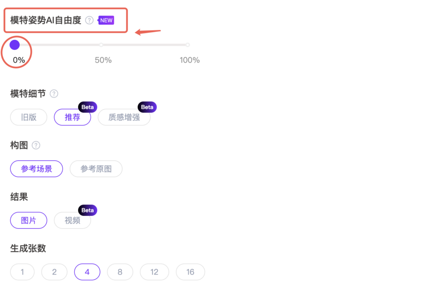
Task: Select 参考原图 composition option
Action: (x=96, y=169)
